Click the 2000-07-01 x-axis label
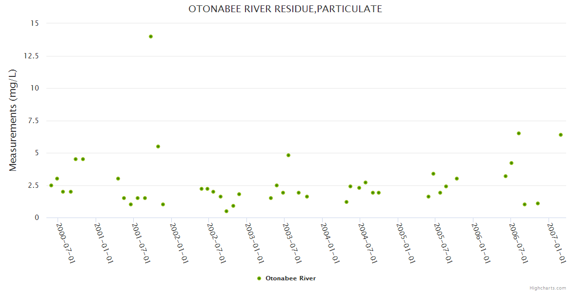The image size is (571, 292). click(66, 243)
